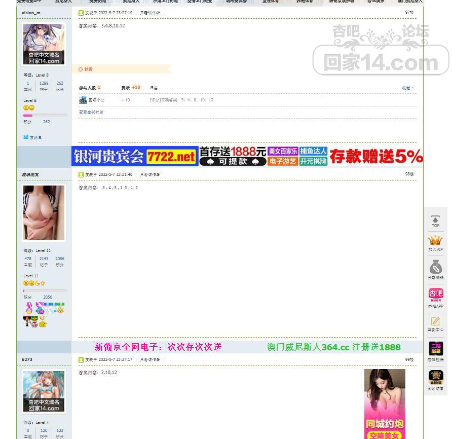452x439 pixels.
Task: Click the 2143 posts count
Action: pyautogui.click(x=44, y=259)
